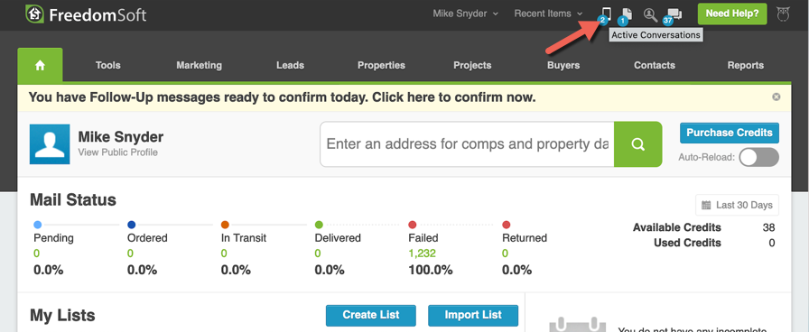Switch to the Properties tab
Screen dimensions: 809x332
pyautogui.click(x=381, y=65)
